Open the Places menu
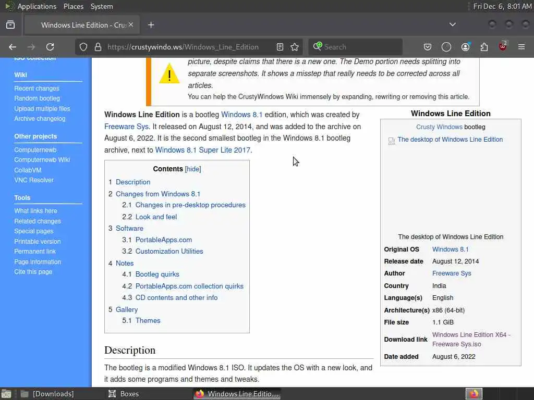 point(73,6)
